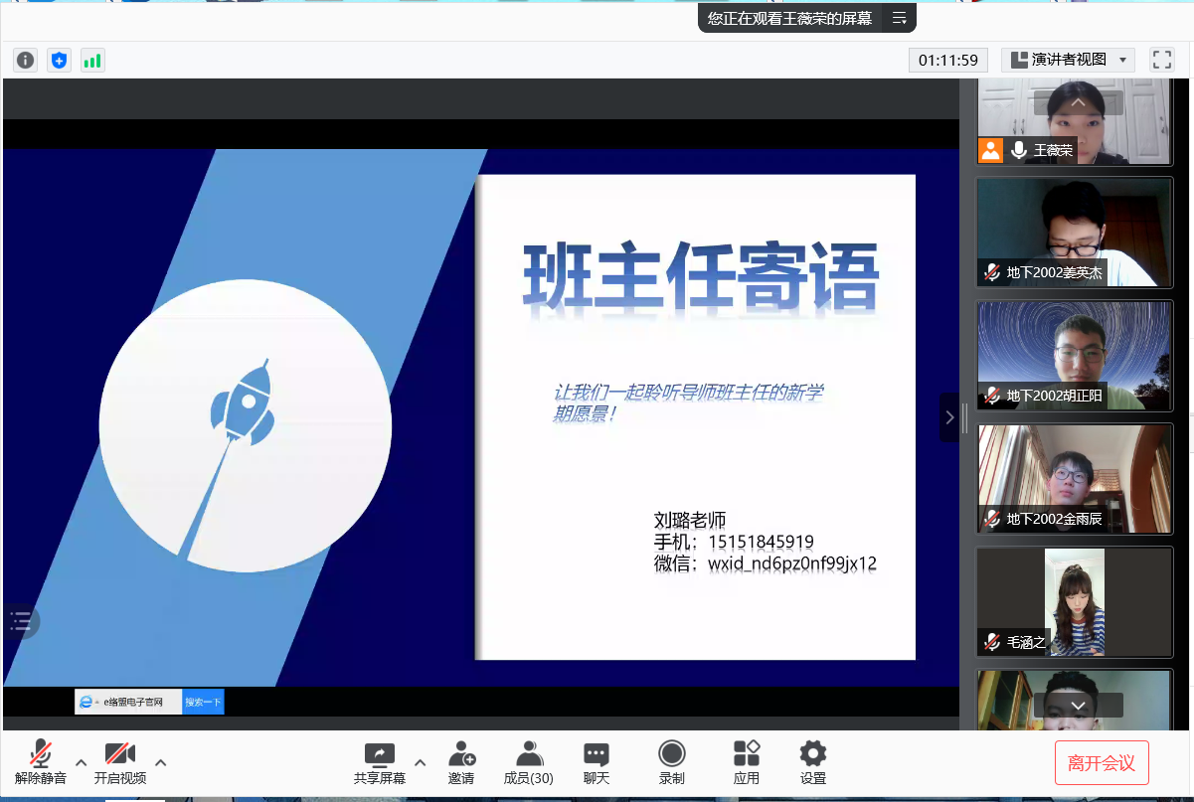Screen dimensions: 1194x802
Task: Open the Chat (聊天) panel
Action: click(596, 762)
